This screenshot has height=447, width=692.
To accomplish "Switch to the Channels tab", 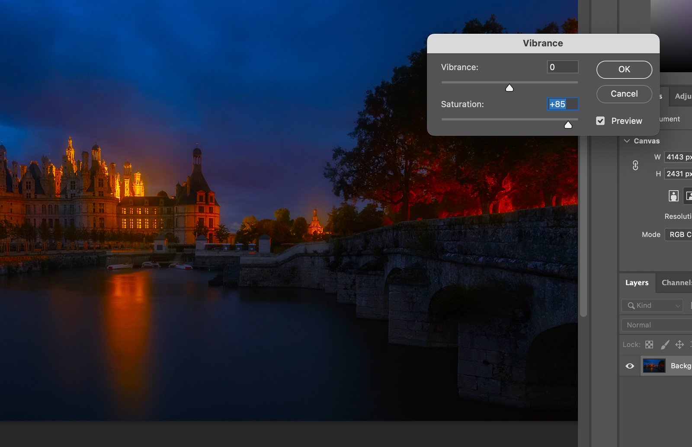I will click(x=676, y=283).
